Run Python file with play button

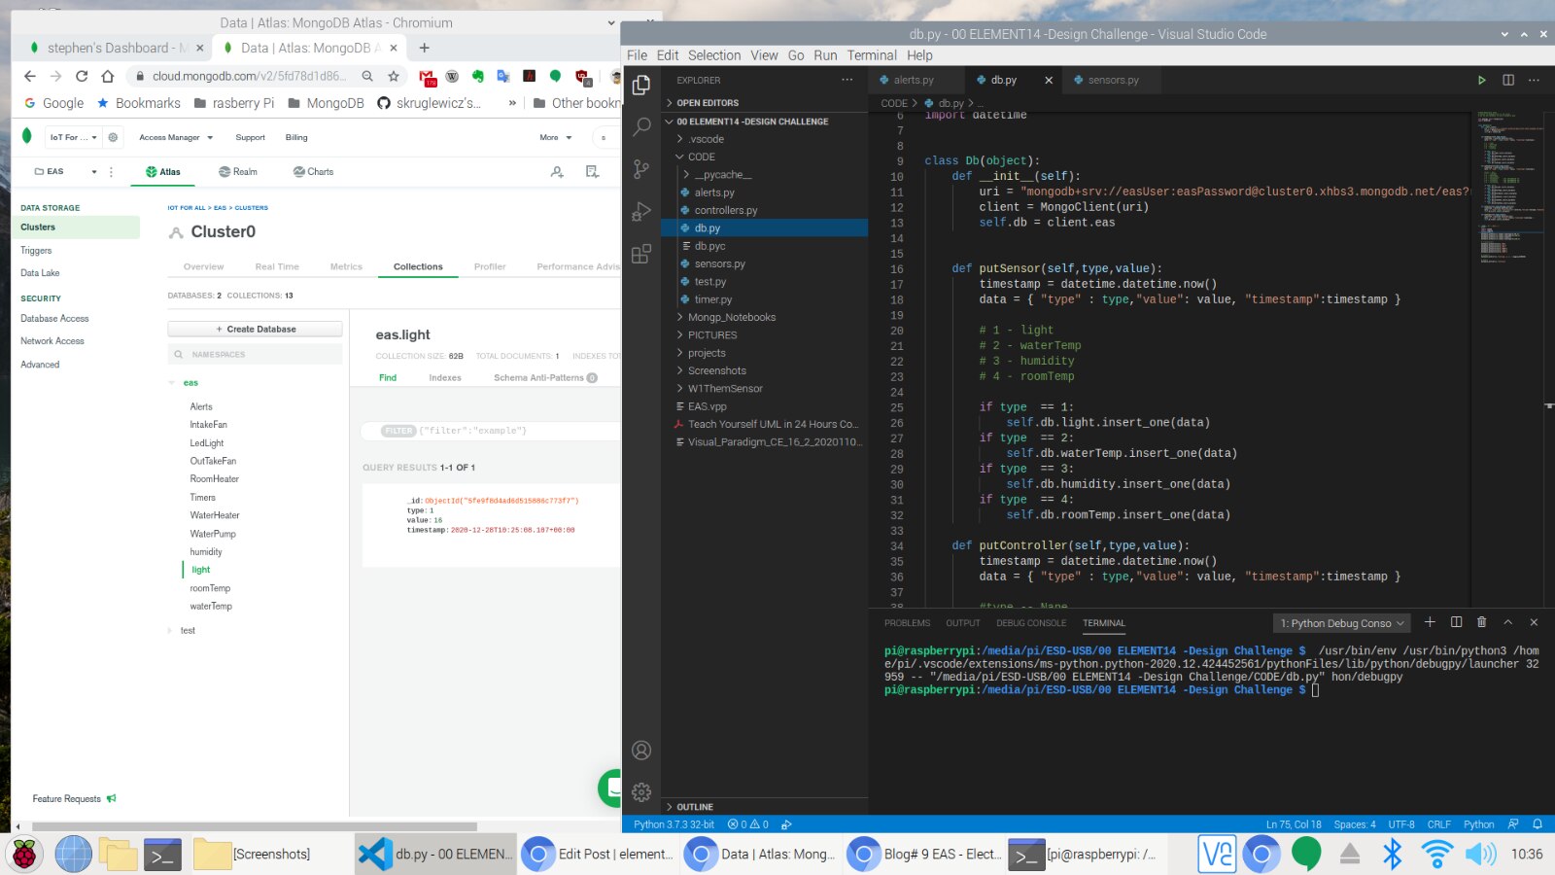pyautogui.click(x=1481, y=80)
